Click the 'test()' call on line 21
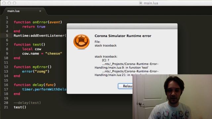Screen dimensions: 212x119 (x=20, y=107)
